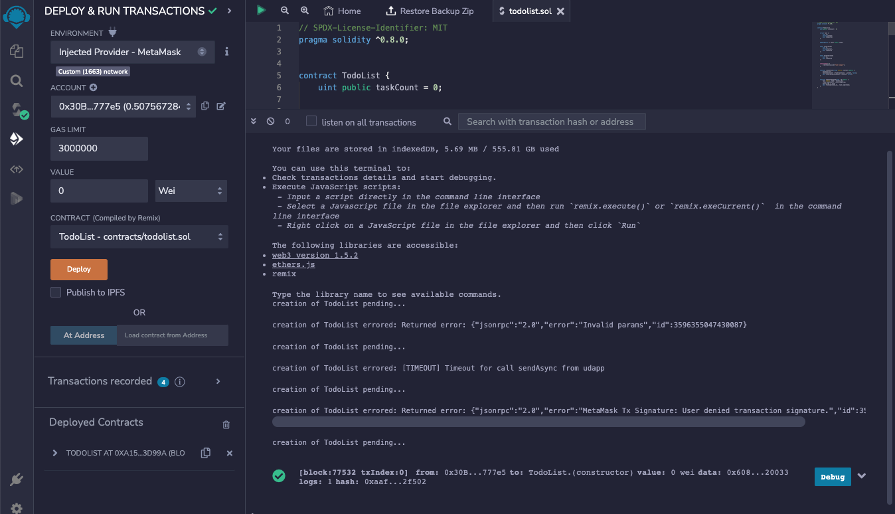Enable Publish to IPFS checkbox
Screen dimensions: 895x514
coord(56,292)
